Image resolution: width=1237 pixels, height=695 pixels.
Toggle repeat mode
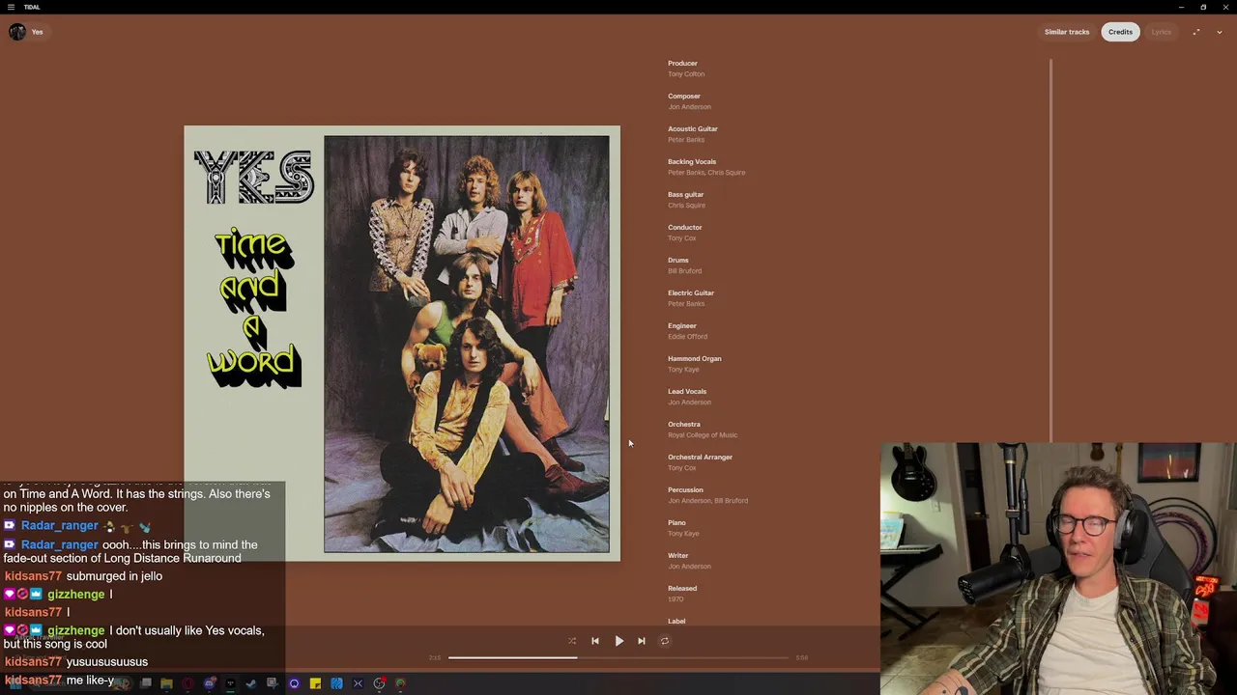click(x=664, y=641)
